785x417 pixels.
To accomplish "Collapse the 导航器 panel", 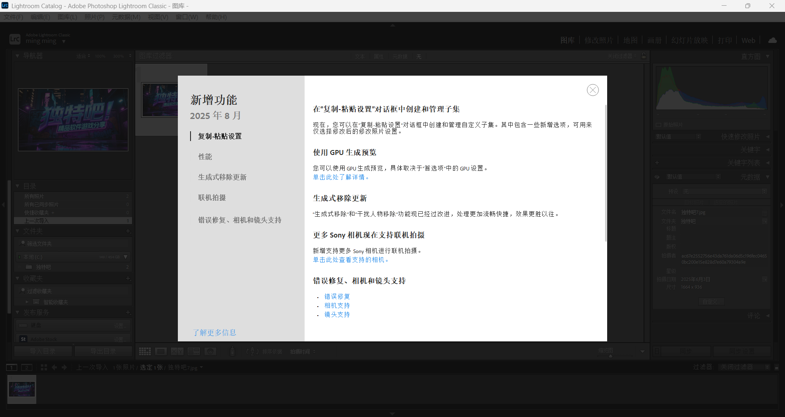I will pos(17,56).
